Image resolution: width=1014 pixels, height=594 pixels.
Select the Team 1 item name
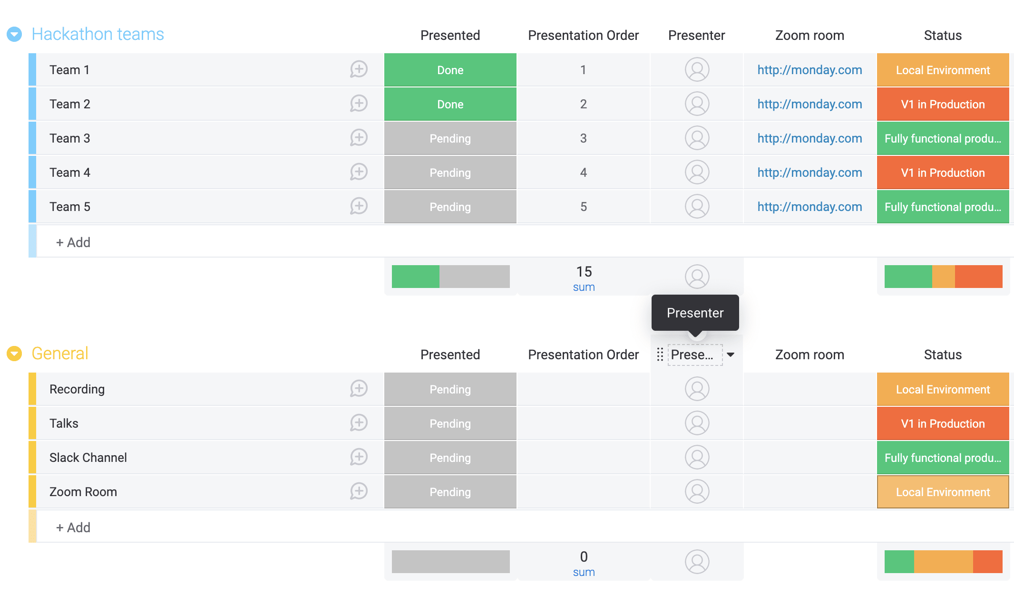69,70
